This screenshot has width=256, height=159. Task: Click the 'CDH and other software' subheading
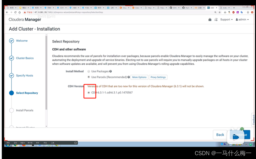click(69, 50)
